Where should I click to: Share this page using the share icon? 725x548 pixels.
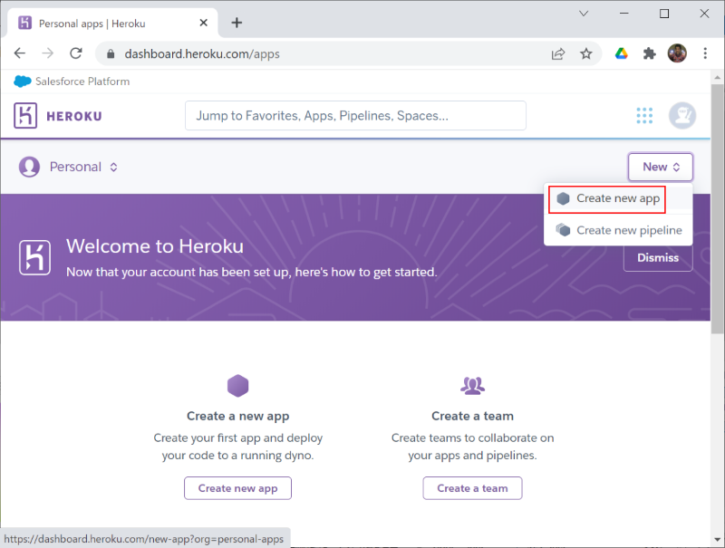coord(558,54)
